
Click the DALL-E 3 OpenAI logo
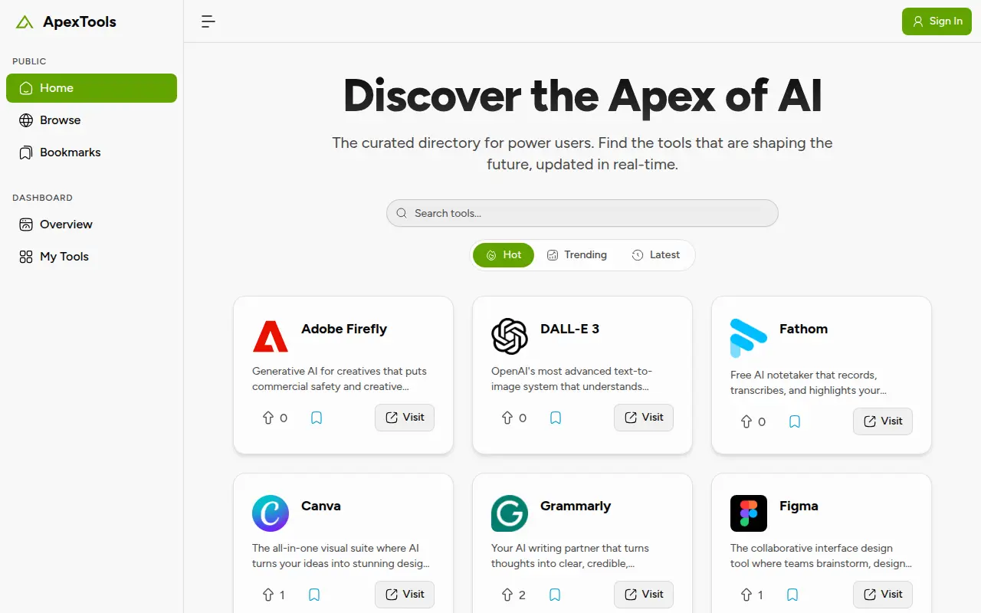pyautogui.click(x=510, y=336)
